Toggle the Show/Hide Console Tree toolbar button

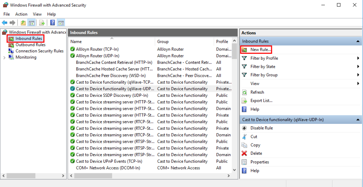pyautogui.click(x=31, y=22)
